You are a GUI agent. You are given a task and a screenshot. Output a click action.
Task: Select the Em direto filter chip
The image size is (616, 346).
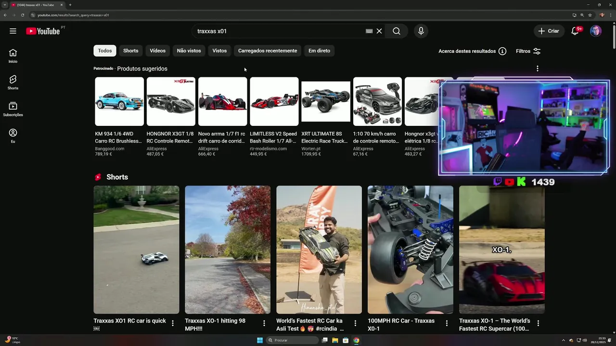(x=319, y=51)
